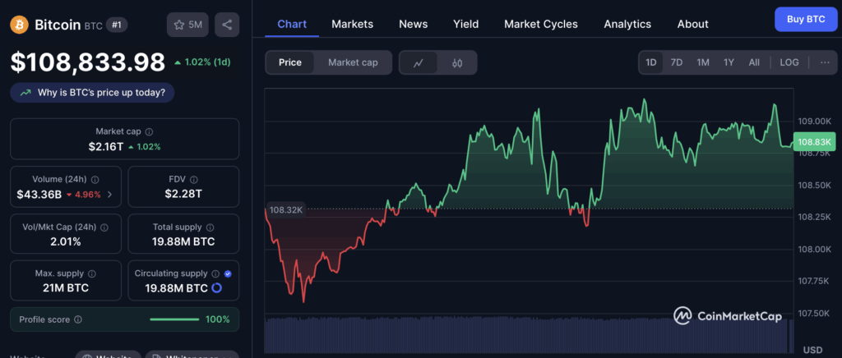The image size is (842, 358).
Task: Show info icon next to FDV
Action: 194,180
